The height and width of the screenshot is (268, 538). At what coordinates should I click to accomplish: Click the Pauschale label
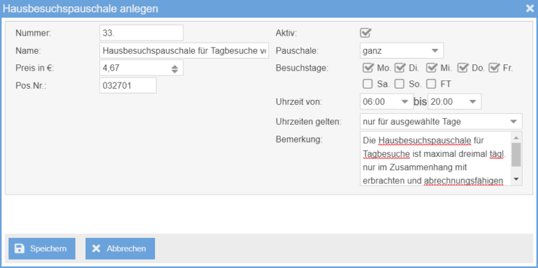297,50
